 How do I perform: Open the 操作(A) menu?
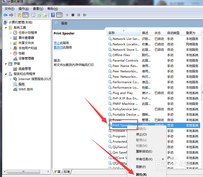point(23,9)
